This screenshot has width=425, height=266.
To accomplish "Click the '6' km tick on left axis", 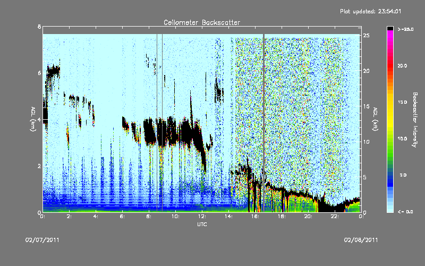I will (x=39, y=73).
